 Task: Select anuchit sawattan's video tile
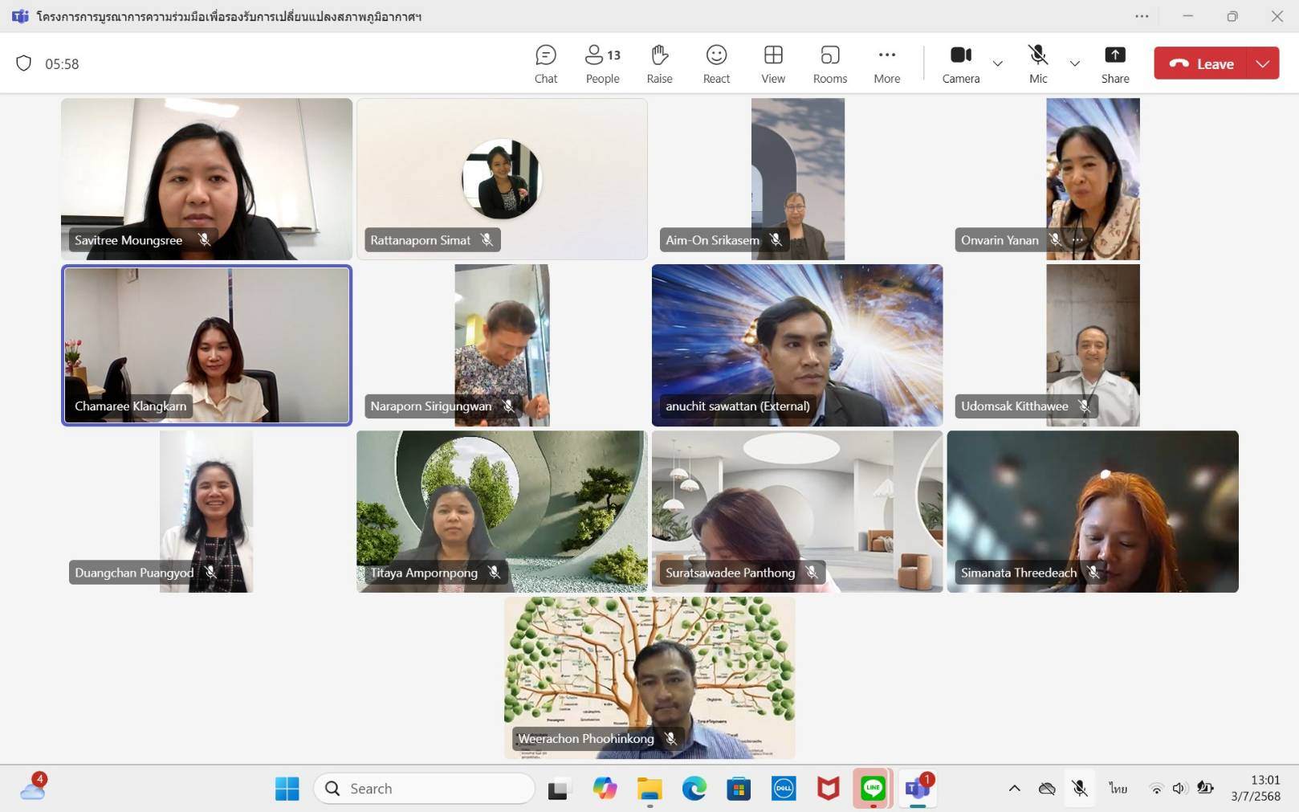pyautogui.click(x=796, y=345)
